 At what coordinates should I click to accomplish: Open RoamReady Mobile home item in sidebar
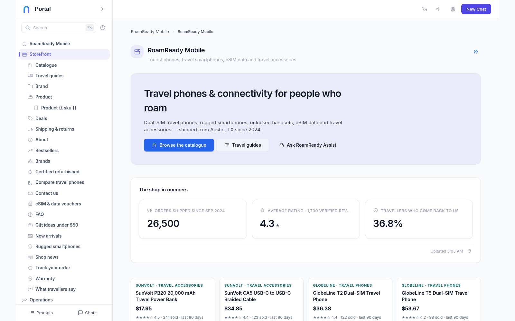[64, 44]
